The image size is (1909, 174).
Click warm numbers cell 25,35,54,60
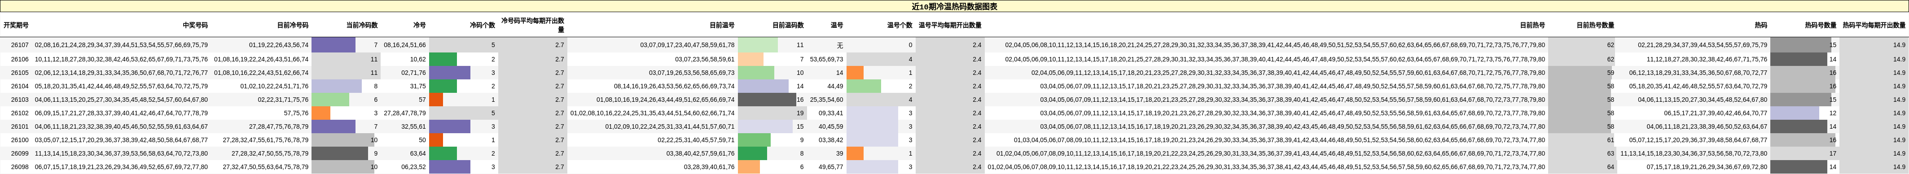pyautogui.click(x=826, y=99)
